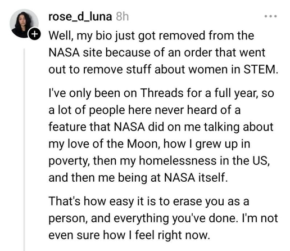Open rose_d_luna's profile picture
Viewport: 290px width, 251px height.
[24, 24]
